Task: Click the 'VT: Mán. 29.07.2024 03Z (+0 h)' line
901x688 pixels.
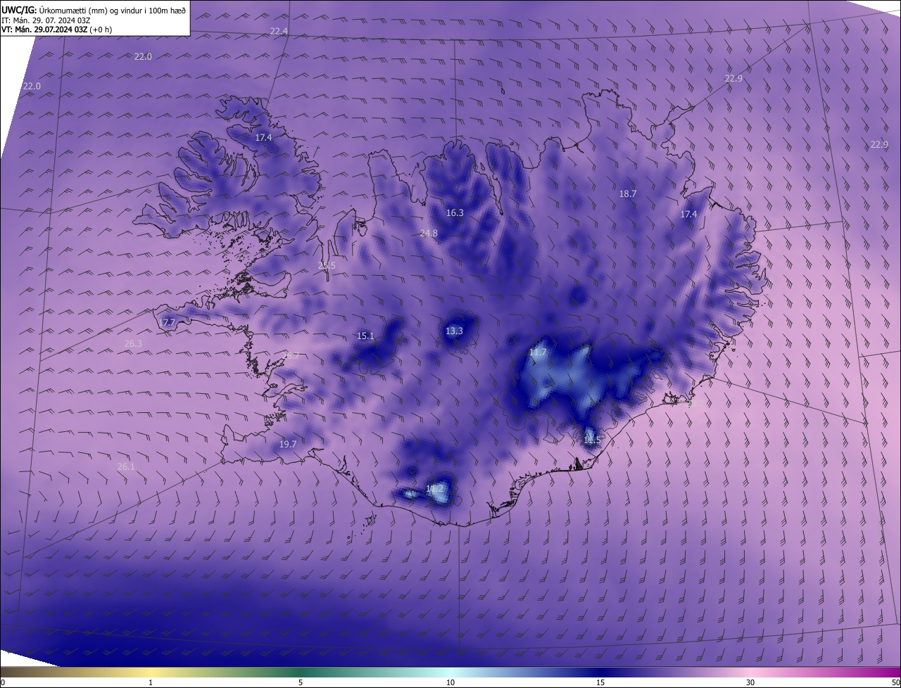Action: point(56,30)
